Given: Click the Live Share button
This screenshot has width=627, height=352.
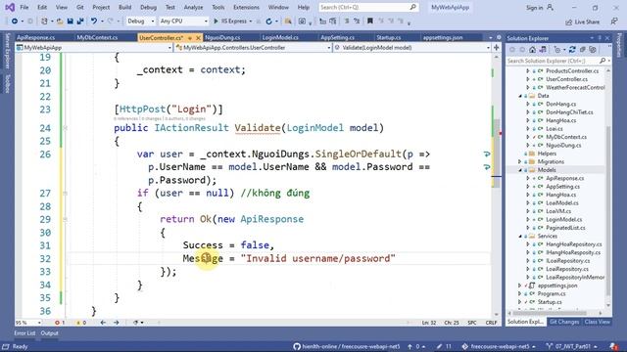Looking at the screenshot, I should click(x=582, y=22).
